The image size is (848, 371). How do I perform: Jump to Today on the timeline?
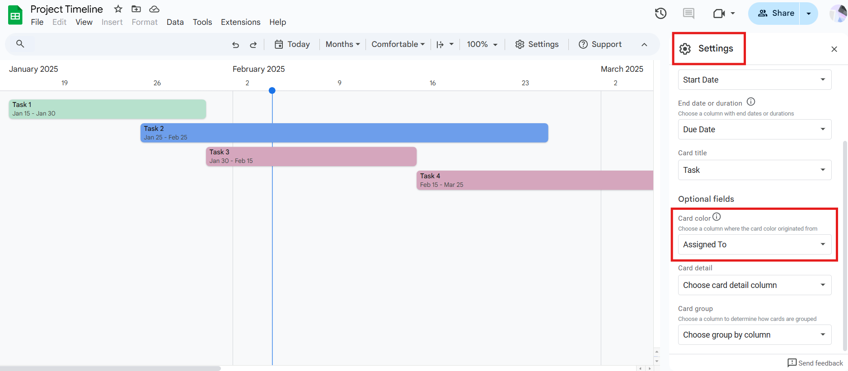click(292, 44)
